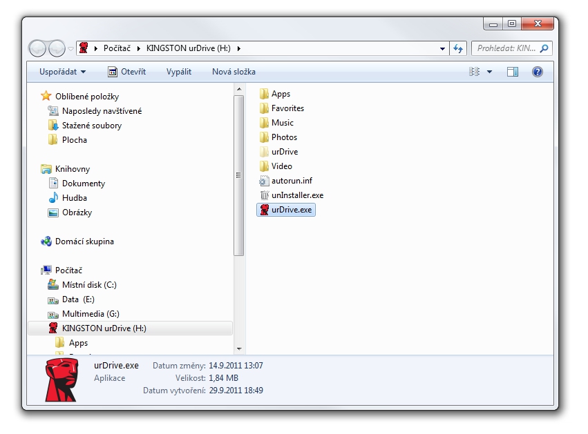Select the unInstaller.exe file
Viewport: 588px width, 434px height.
(x=292, y=195)
